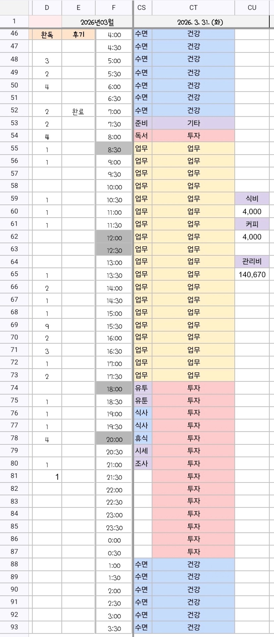Select the 식비 expense label cell
The height and width of the screenshot is (637, 274).
click(252, 199)
